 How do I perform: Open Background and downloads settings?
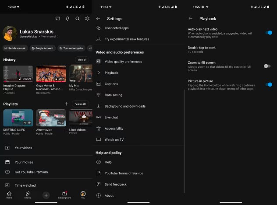tap(138, 106)
